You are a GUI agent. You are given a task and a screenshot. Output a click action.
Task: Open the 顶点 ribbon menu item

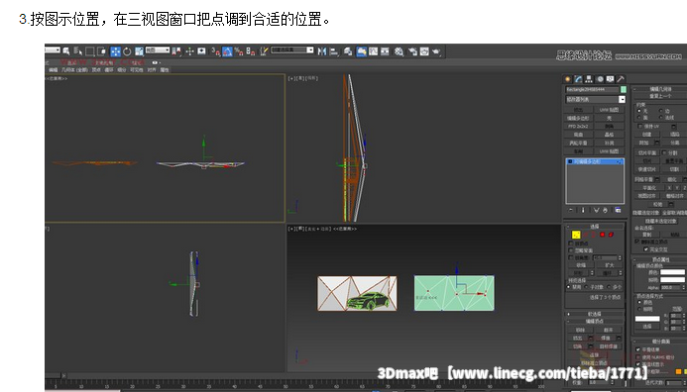pyautogui.click(x=96, y=70)
